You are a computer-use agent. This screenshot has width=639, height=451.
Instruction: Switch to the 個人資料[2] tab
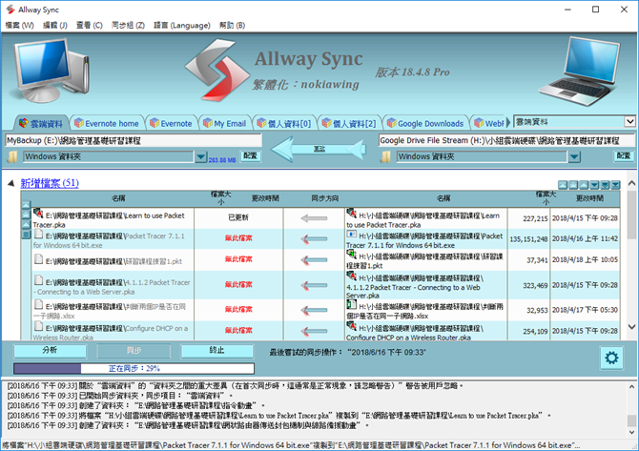click(x=349, y=123)
